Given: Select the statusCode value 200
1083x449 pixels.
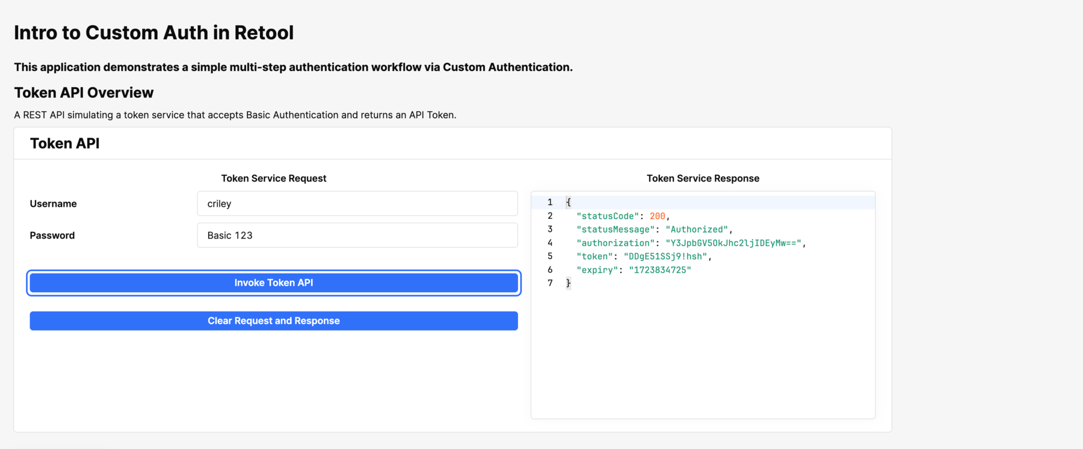Looking at the screenshot, I should pos(658,216).
